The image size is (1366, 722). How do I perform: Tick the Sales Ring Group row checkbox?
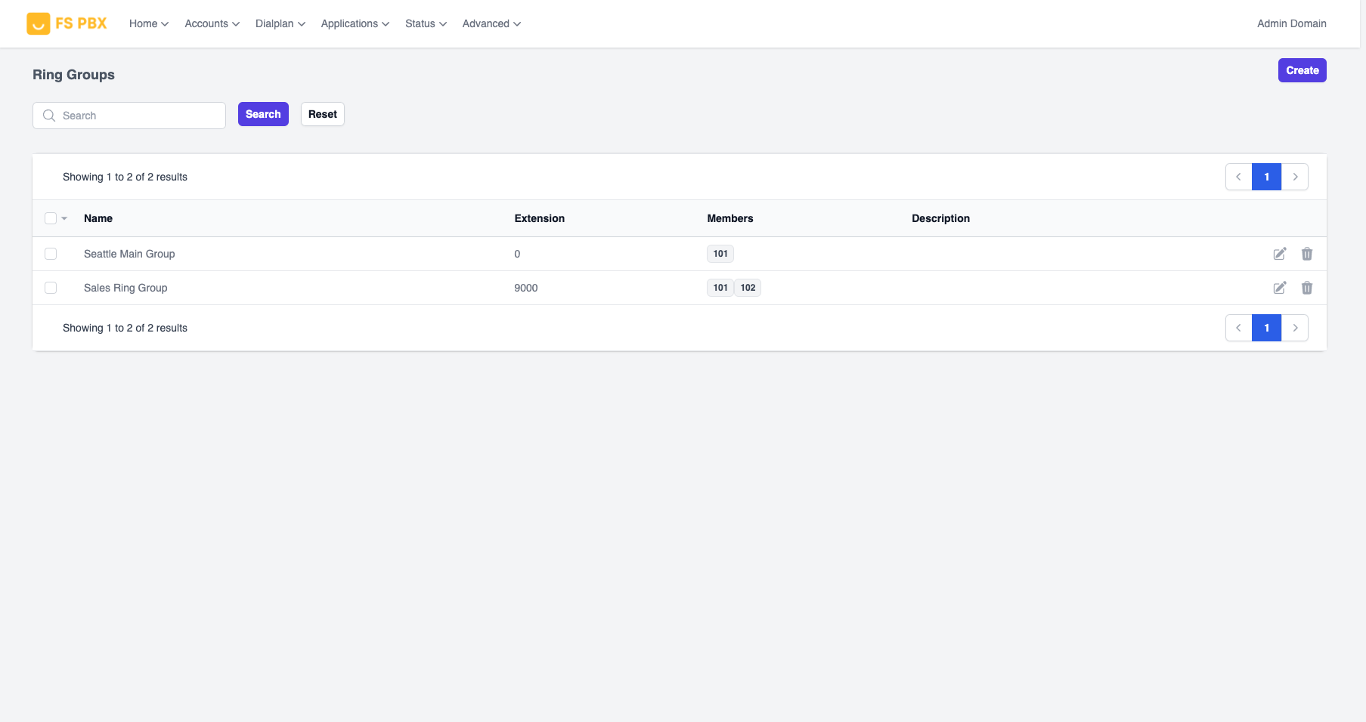(x=51, y=288)
